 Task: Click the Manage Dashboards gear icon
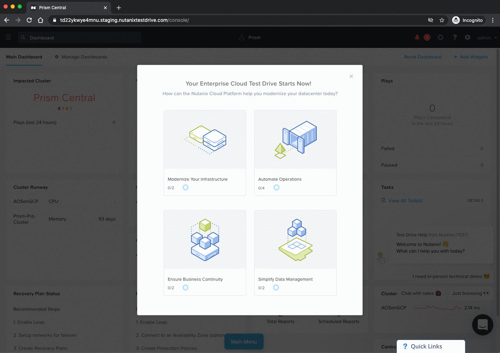click(x=57, y=57)
